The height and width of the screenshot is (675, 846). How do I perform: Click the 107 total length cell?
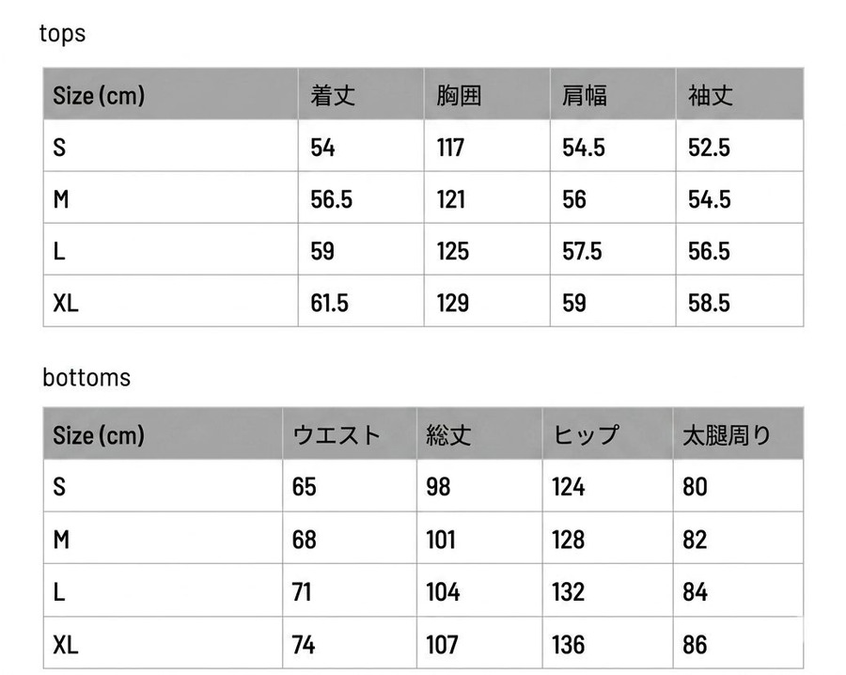(442, 645)
